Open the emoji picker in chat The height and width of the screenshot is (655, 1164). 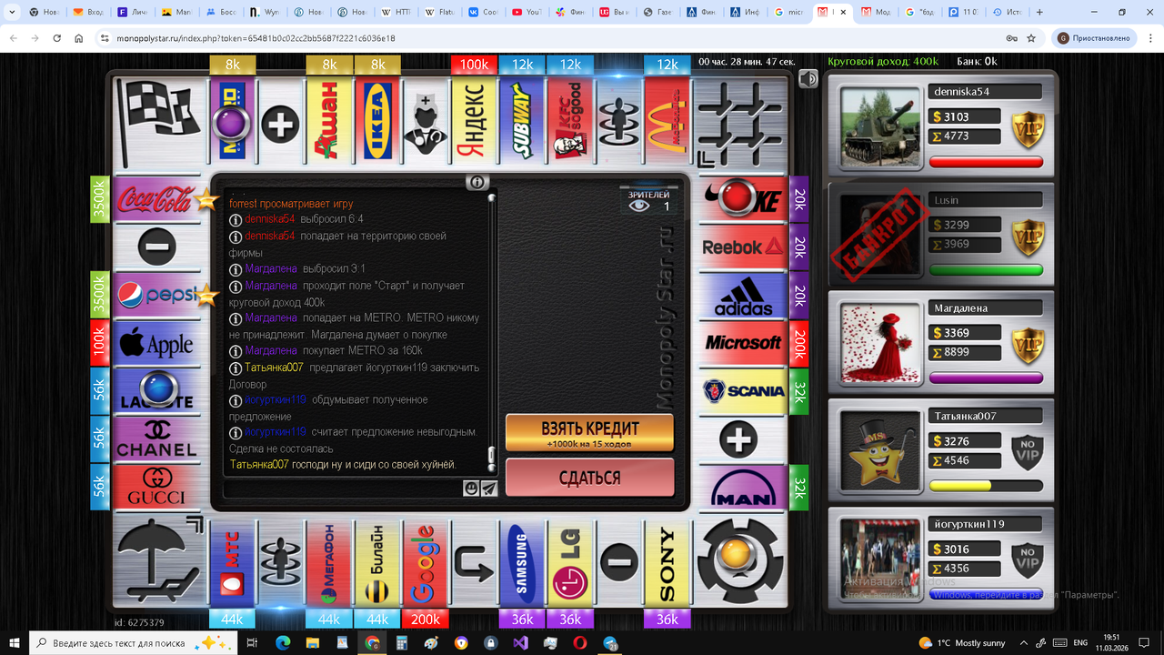point(471,489)
